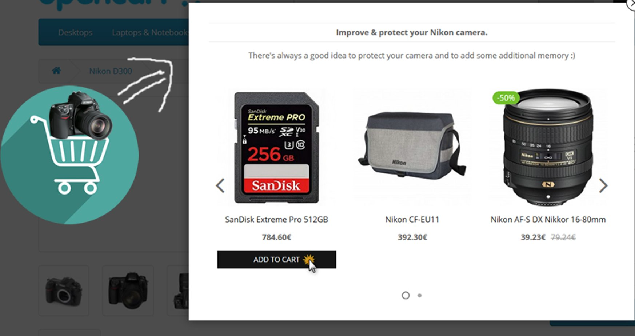Select the first carousel page indicator
635x336 pixels.
click(x=406, y=296)
